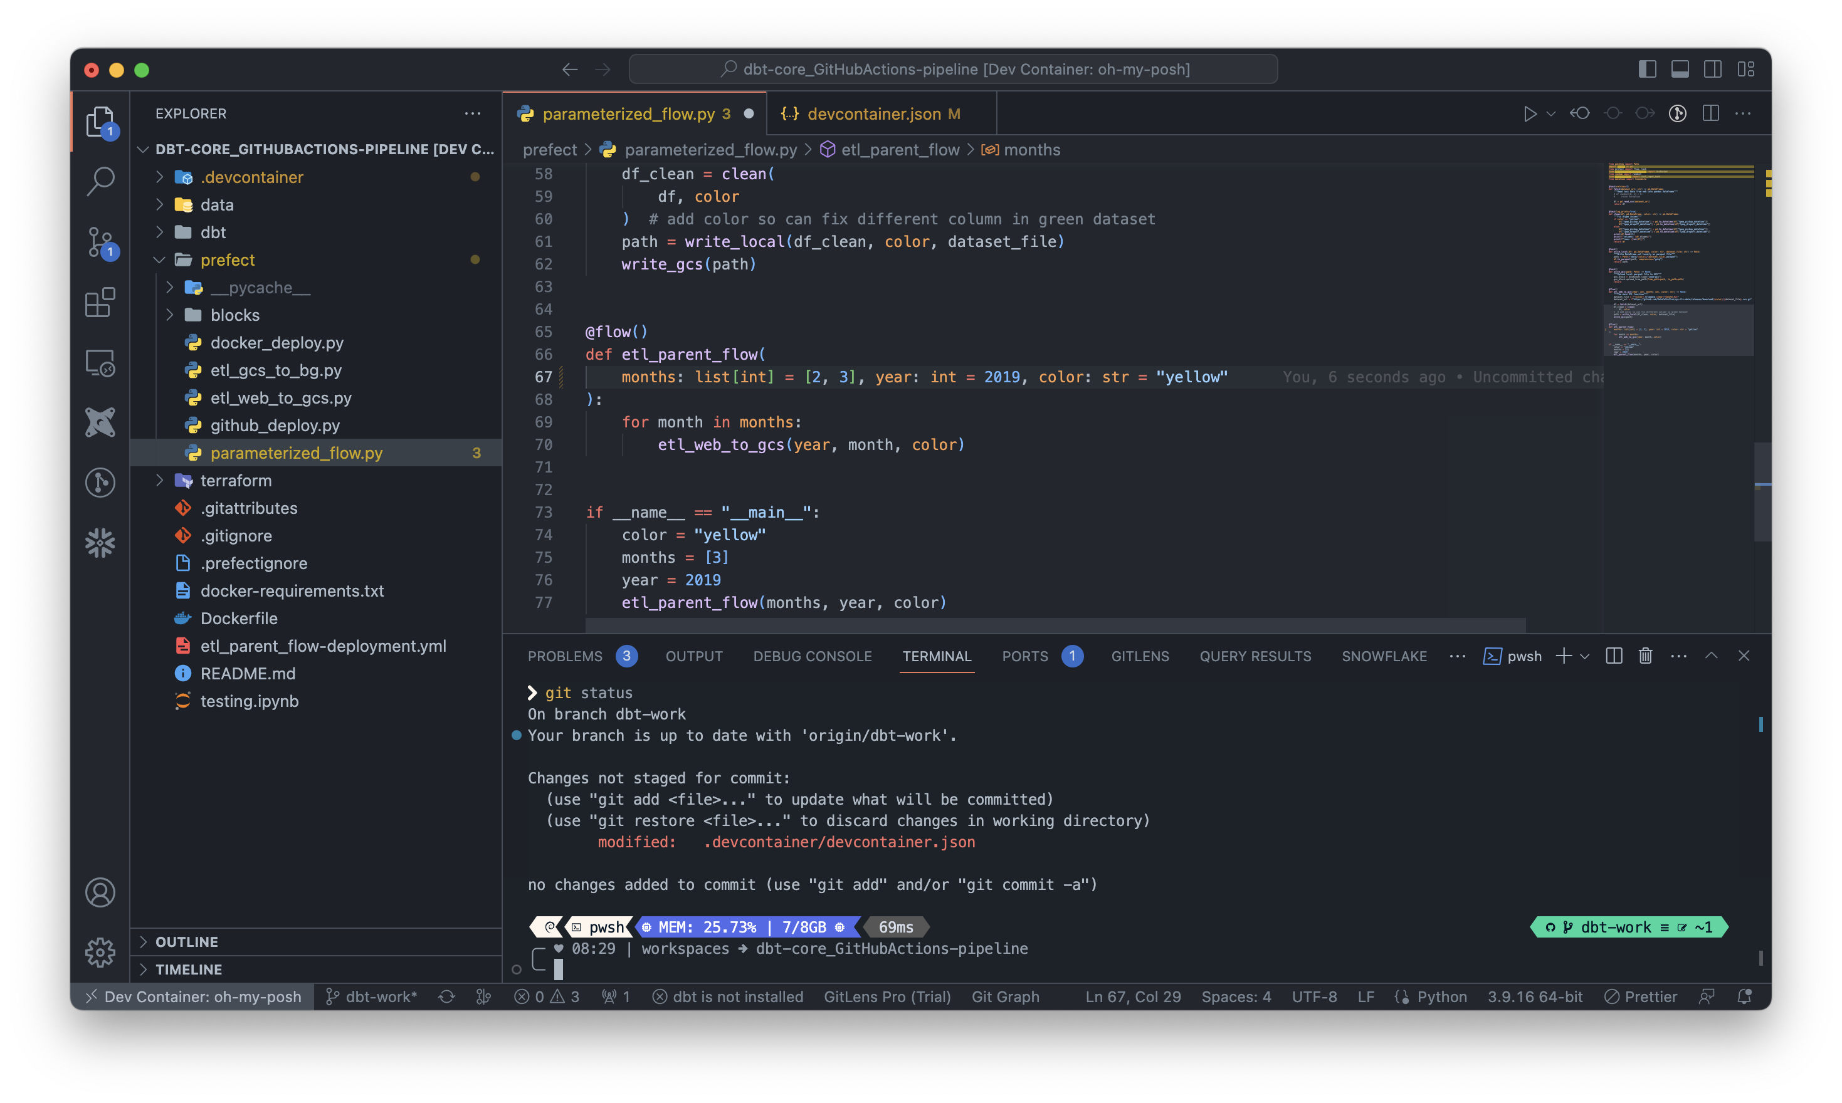Switch to PROBLEMS panel tab
Viewport: 1842px width, 1103px height.
click(582, 656)
